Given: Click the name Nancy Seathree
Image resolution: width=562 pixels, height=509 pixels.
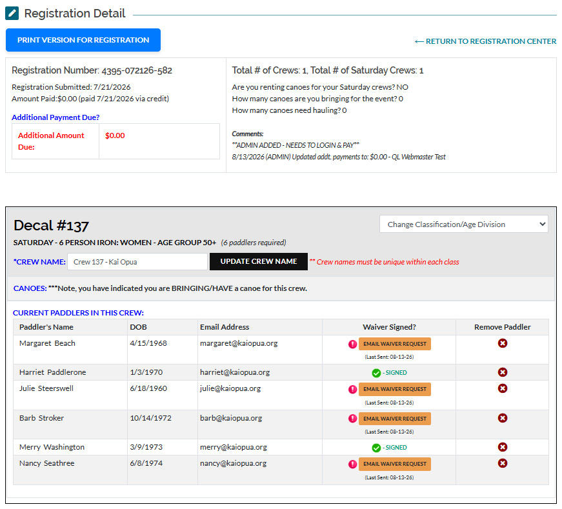Looking at the screenshot, I should pos(47,463).
